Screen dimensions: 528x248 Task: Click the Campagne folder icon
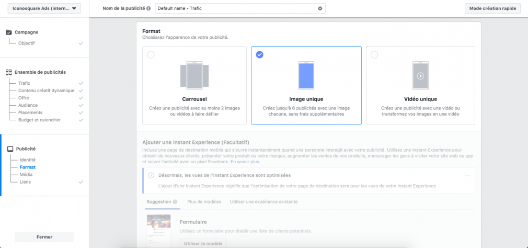[9, 32]
